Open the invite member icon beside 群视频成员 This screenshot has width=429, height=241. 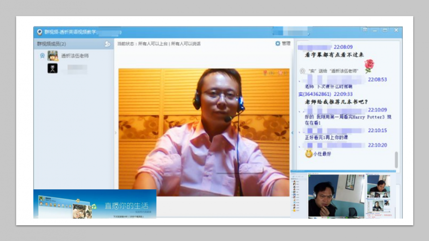click(x=107, y=44)
